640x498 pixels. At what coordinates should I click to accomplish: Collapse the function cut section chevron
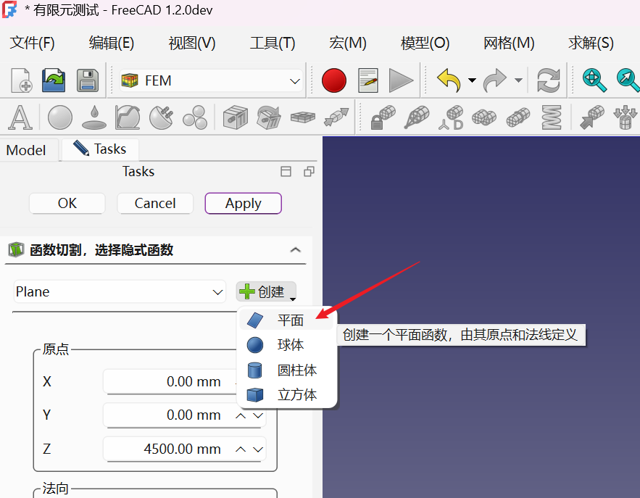point(295,250)
